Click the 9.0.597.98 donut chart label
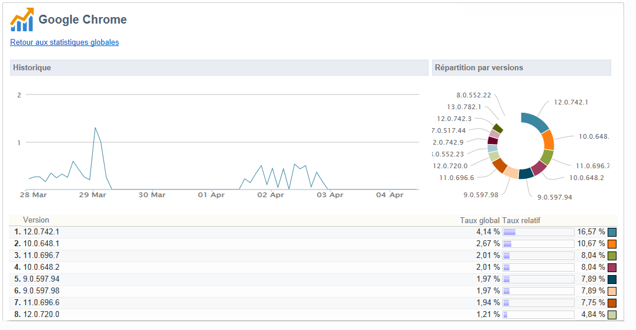This screenshot has height=330, width=636. point(481,195)
